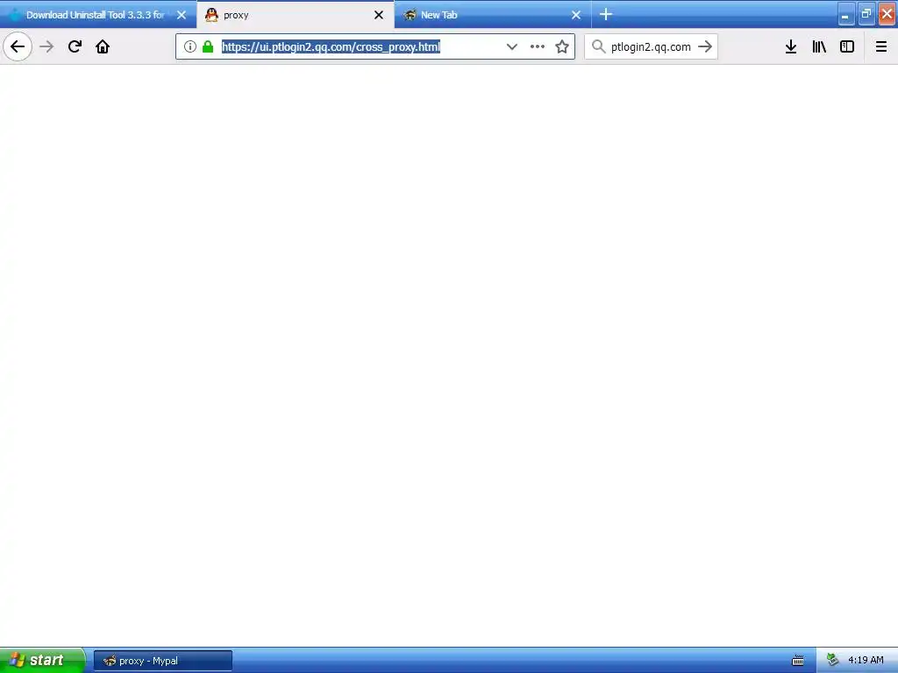
Task: Open the Windows start menu
Action: (x=42, y=661)
